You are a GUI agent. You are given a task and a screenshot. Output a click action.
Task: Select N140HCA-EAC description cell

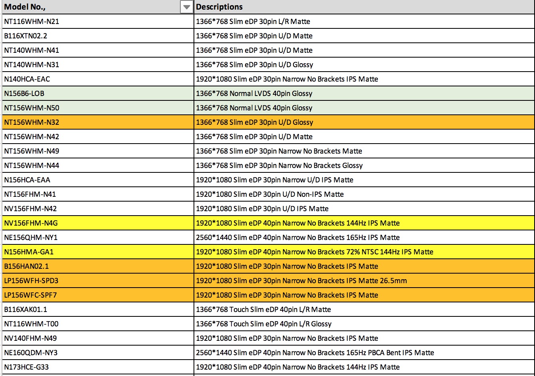[364, 79]
